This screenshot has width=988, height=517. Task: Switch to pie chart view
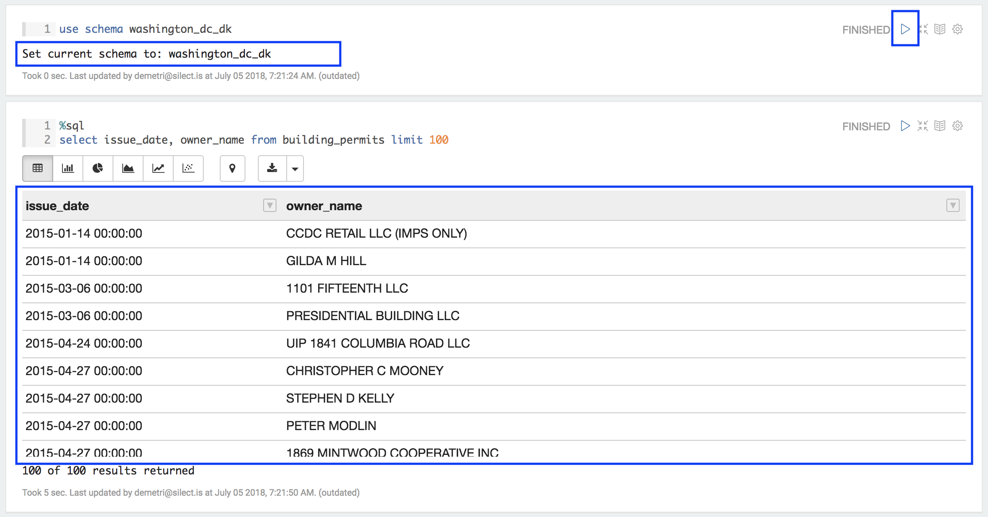[x=98, y=168]
